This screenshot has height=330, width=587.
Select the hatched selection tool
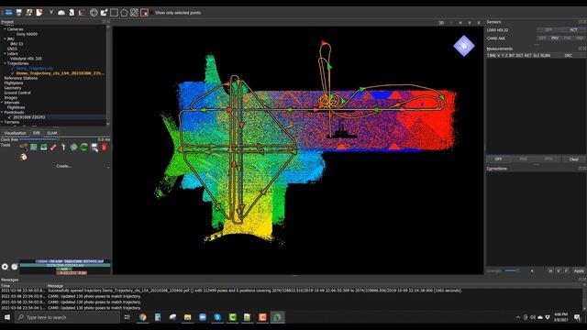tap(135, 12)
